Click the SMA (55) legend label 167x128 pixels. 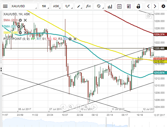click(x=10, y=26)
